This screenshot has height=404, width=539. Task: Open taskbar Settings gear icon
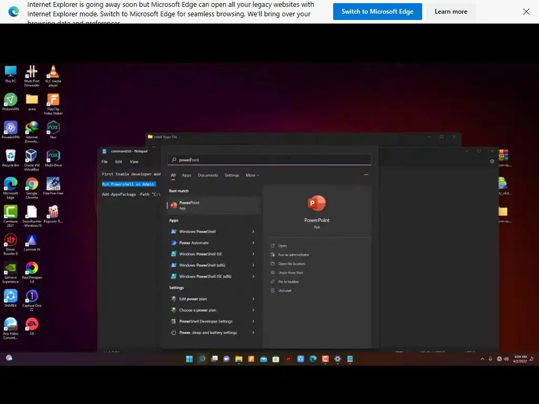337,359
